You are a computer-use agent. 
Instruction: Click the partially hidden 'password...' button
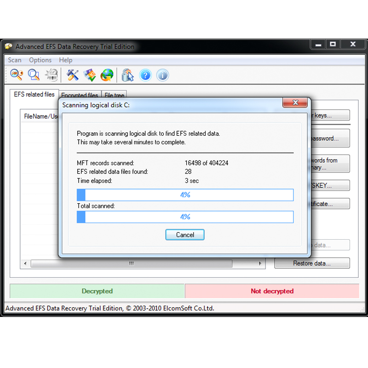[330, 138]
